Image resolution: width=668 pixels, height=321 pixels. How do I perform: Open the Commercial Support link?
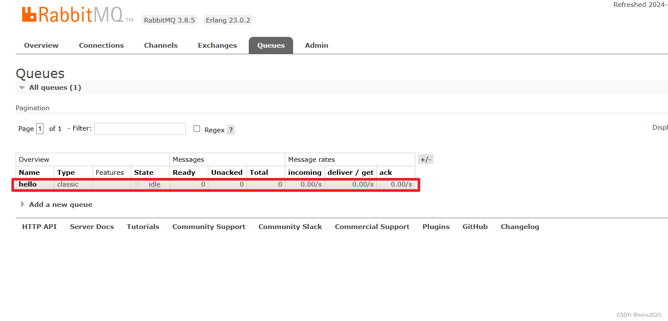(372, 227)
